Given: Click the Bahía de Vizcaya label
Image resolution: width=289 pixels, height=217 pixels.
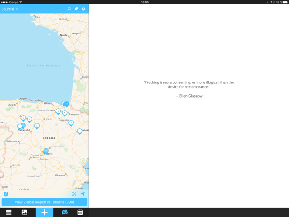Looking at the screenshot, I should coord(44,66).
